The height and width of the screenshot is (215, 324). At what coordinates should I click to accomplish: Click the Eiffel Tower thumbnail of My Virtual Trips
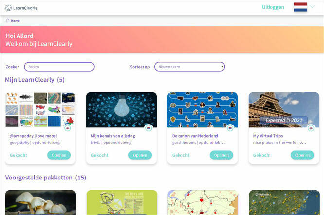coord(284,110)
